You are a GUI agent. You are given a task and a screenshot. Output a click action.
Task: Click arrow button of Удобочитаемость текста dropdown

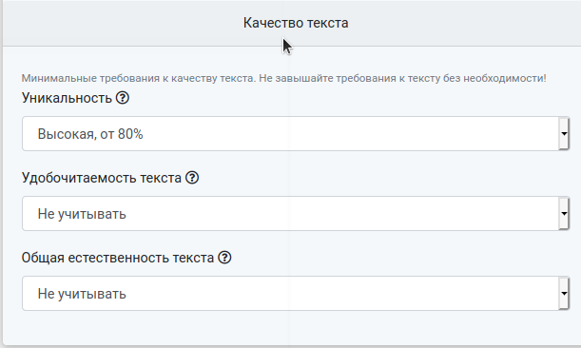click(x=564, y=214)
